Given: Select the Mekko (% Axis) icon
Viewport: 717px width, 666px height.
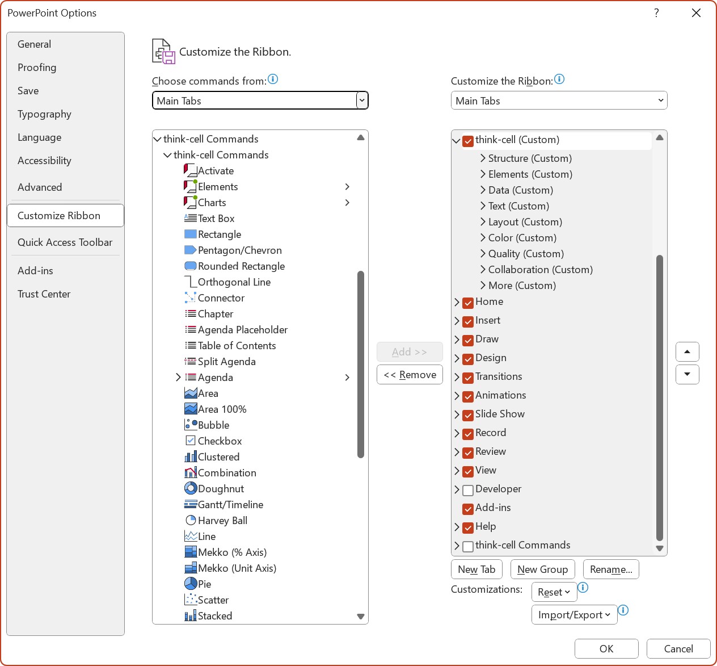Looking at the screenshot, I should [190, 552].
